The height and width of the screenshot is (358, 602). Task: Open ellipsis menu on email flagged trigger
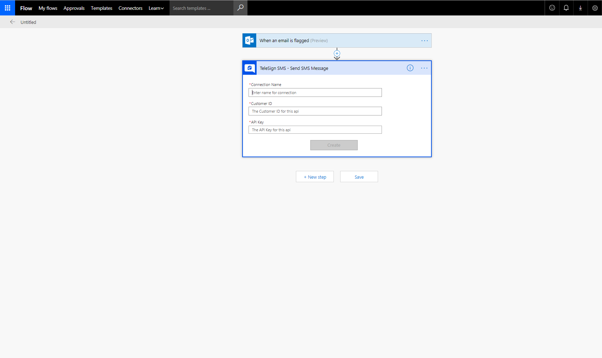click(424, 41)
